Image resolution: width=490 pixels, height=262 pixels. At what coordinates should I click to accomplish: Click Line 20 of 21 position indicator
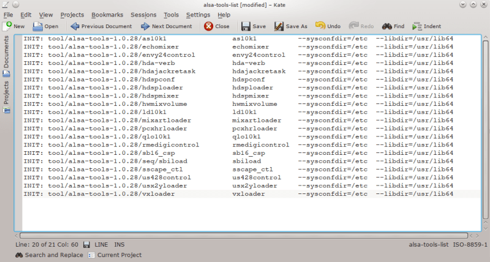pos(47,245)
